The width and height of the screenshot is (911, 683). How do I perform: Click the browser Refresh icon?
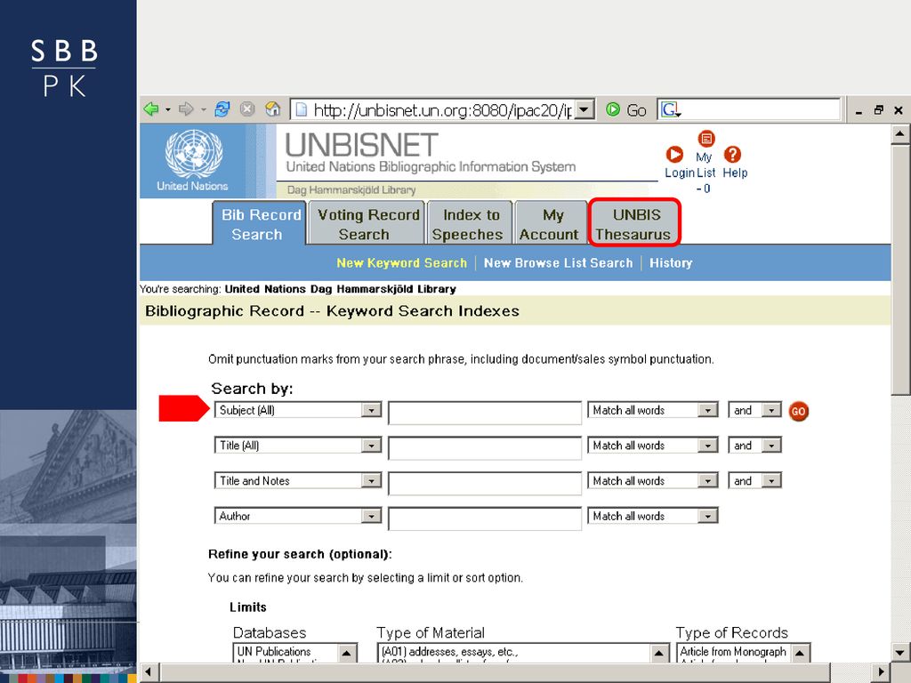(x=222, y=109)
